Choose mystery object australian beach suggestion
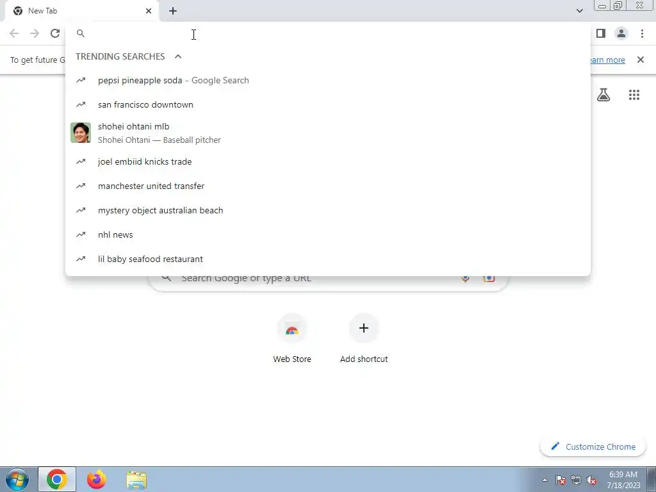This screenshot has width=656, height=492. click(x=328, y=210)
